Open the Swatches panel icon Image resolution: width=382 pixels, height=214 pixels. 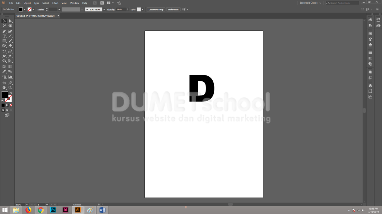370,33
